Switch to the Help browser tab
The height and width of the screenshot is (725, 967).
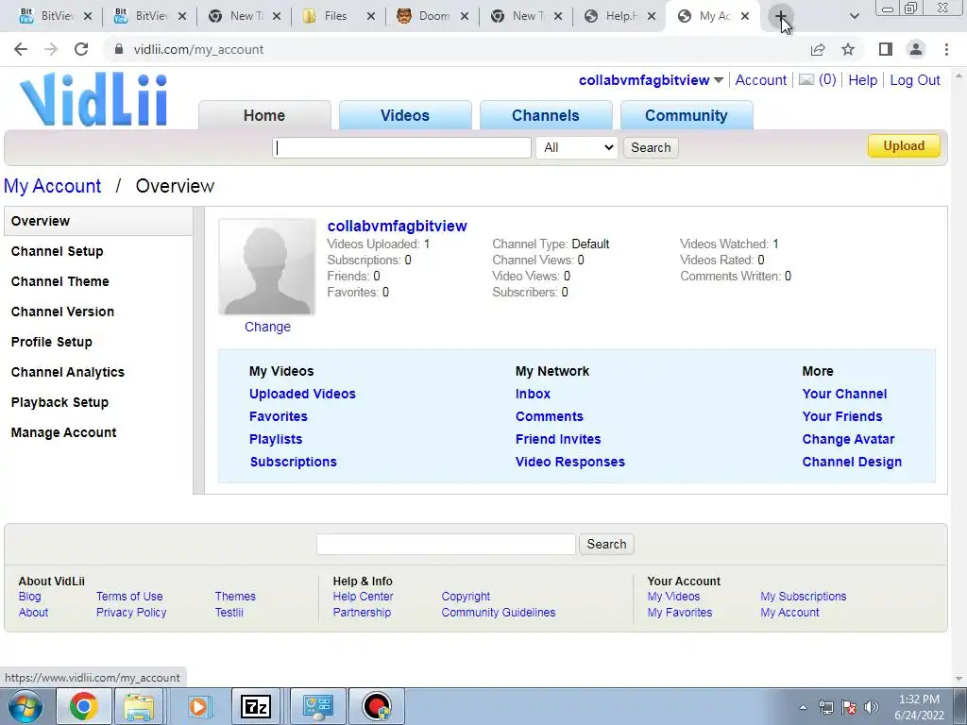pyautogui.click(x=619, y=17)
